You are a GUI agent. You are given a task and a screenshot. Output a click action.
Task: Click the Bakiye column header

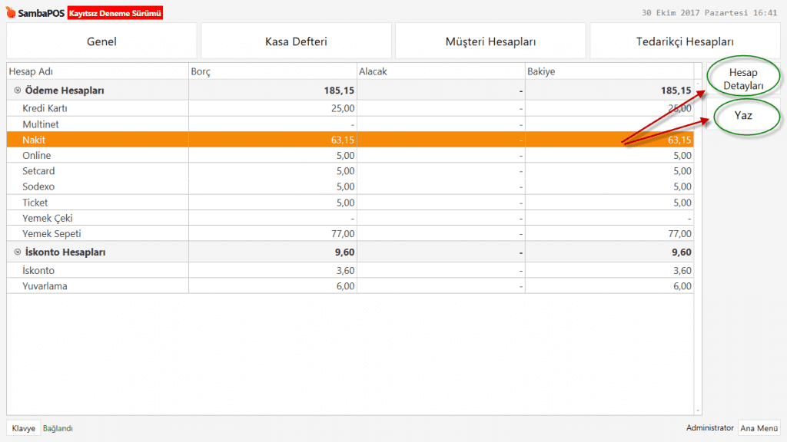click(609, 71)
